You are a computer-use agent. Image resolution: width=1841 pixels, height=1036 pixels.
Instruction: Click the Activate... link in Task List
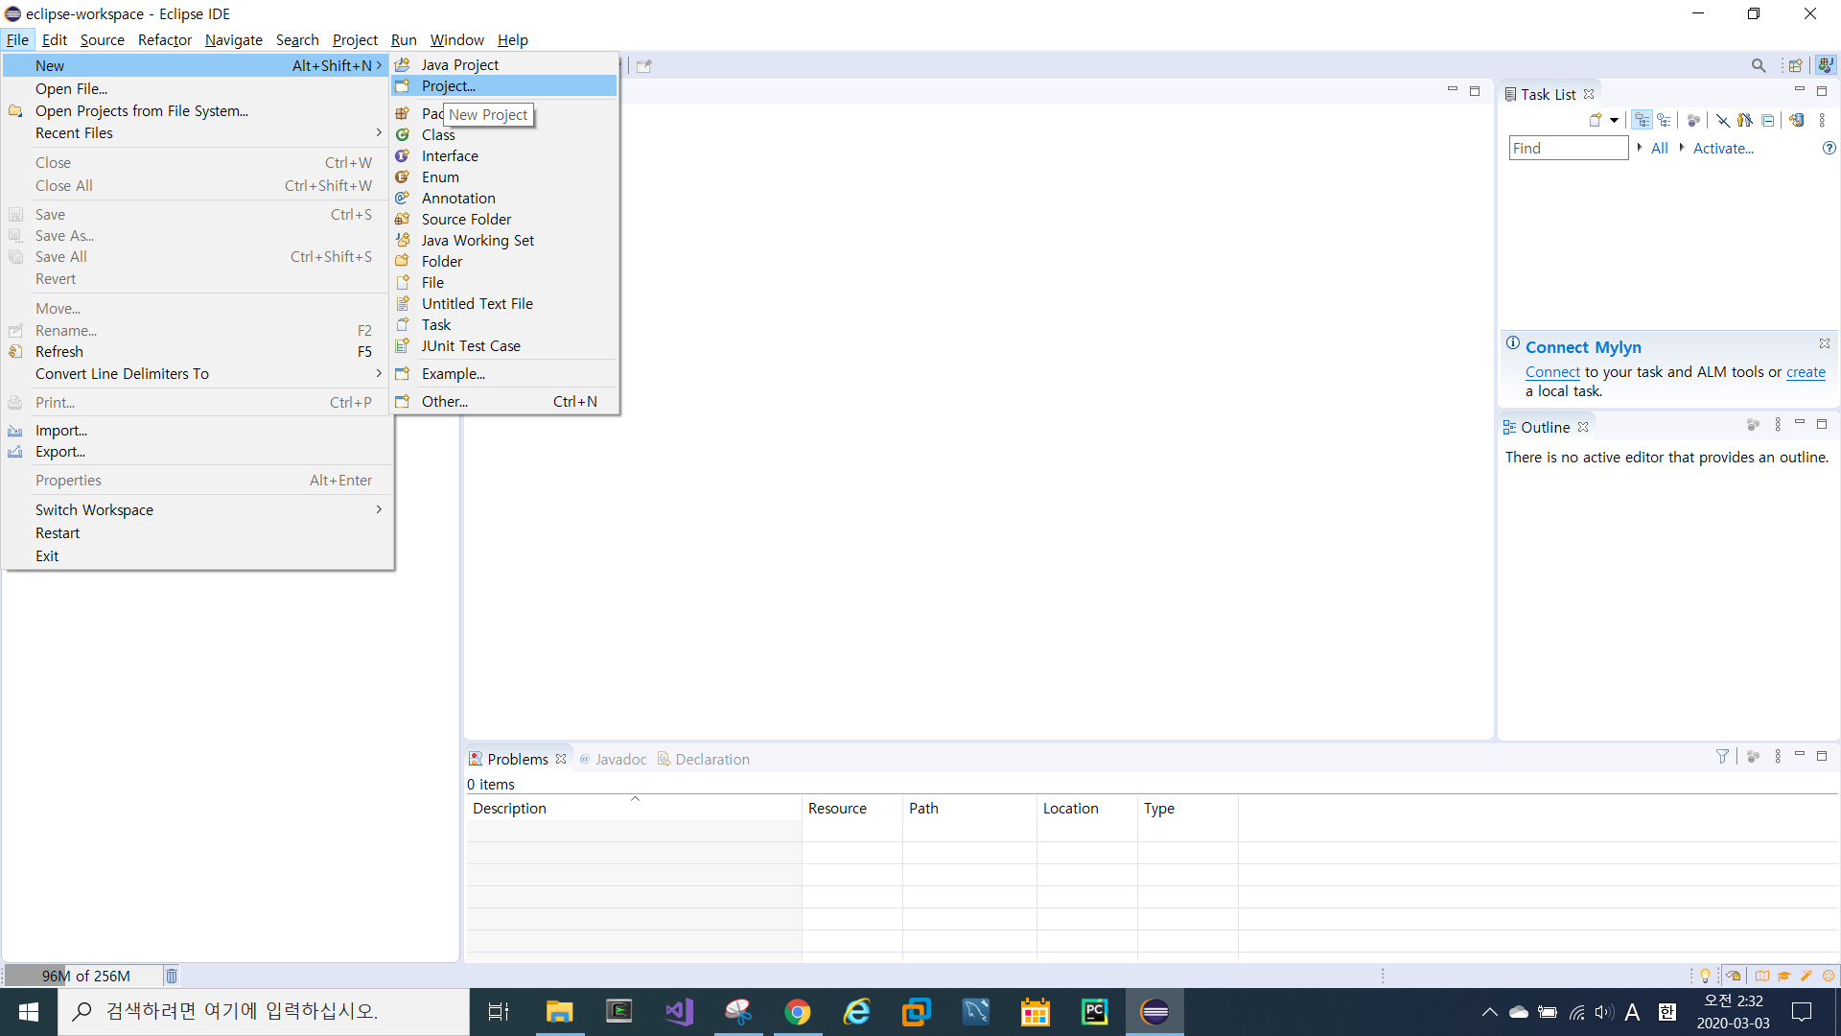(x=1722, y=148)
